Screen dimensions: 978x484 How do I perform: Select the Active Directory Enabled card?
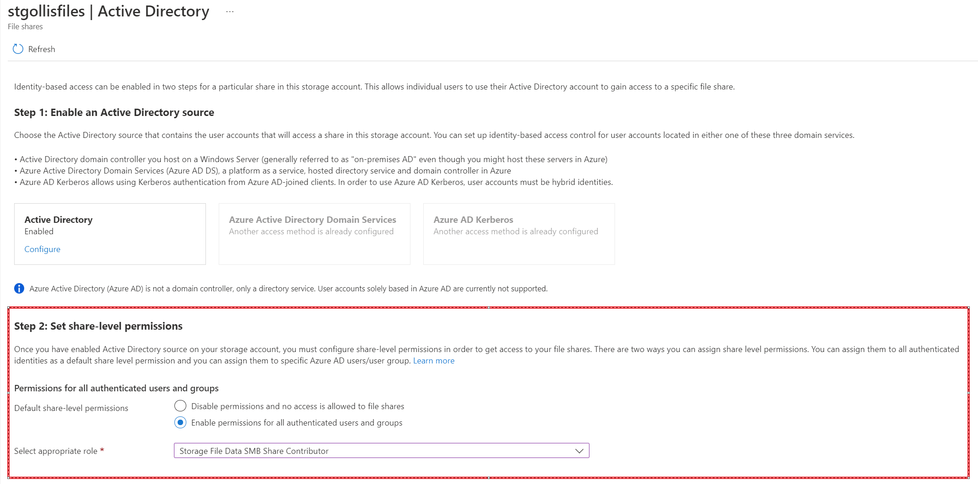110,234
